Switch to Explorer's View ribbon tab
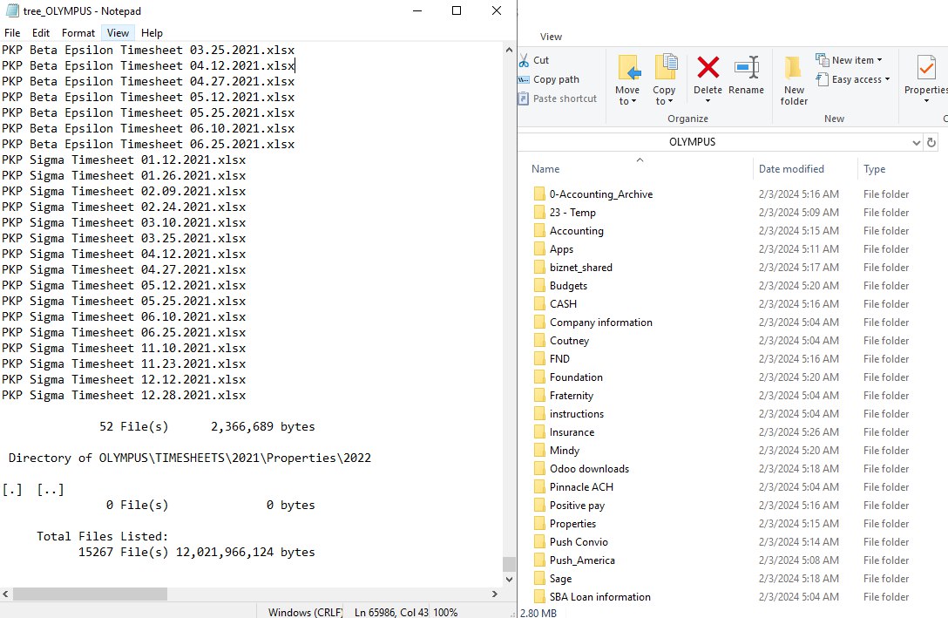This screenshot has height=618, width=948. coord(552,37)
